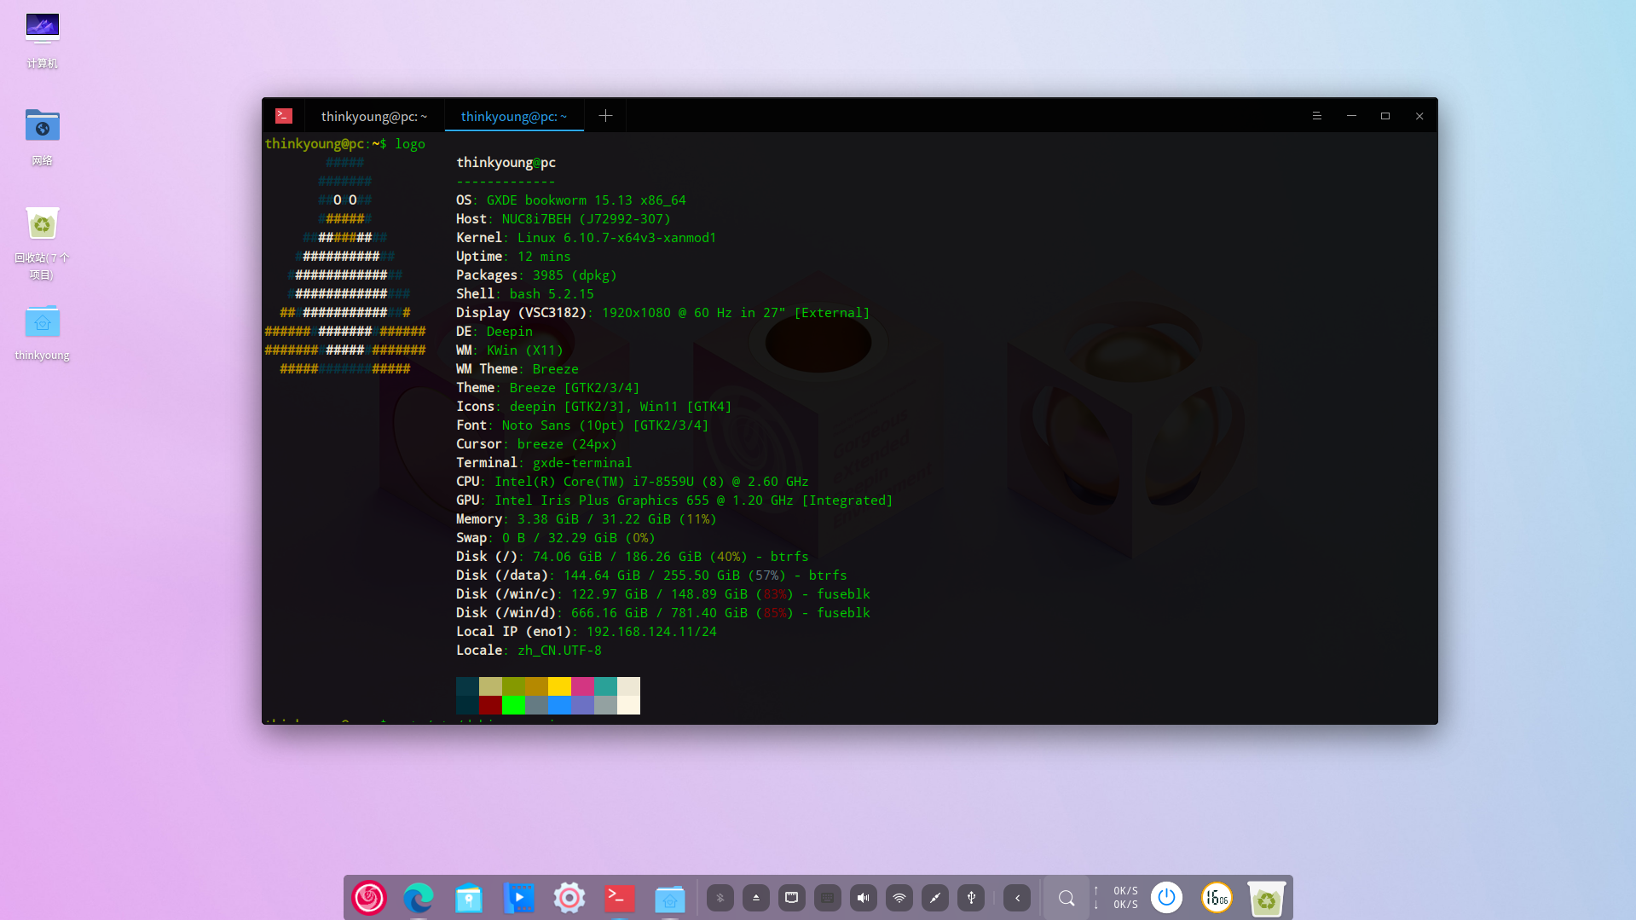
Task: Switch to the first thinkyoung@pc terminal tab
Action: point(374,116)
